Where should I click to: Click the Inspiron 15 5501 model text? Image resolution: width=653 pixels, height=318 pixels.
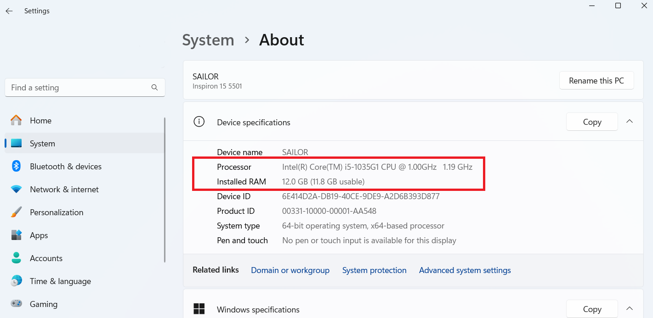click(217, 86)
